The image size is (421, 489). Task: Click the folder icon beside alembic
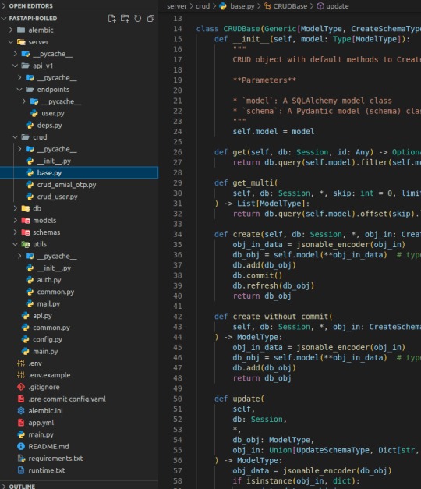point(21,30)
